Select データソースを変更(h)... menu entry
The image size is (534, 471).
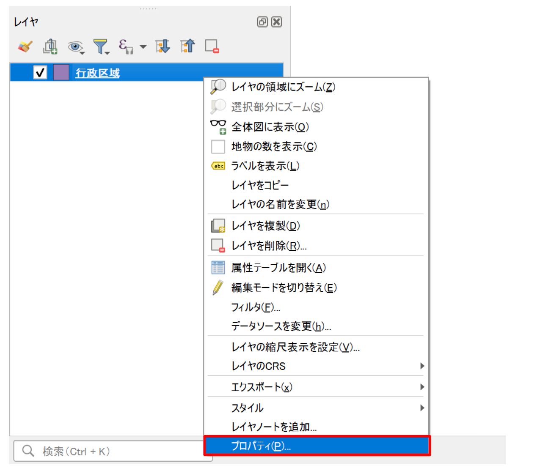[x=316, y=326]
